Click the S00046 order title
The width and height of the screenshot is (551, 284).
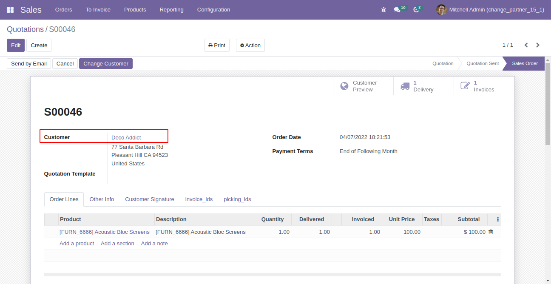pyautogui.click(x=63, y=112)
